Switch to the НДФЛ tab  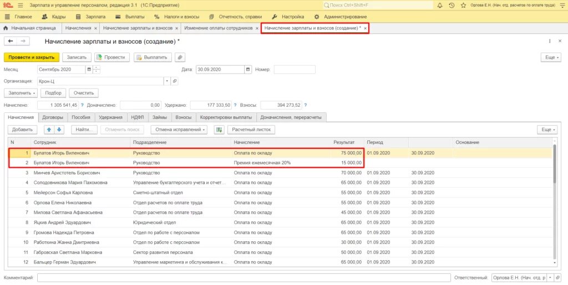click(x=138, y=117)
